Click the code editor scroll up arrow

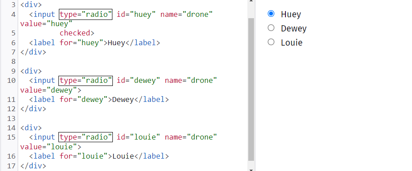pyautogui.click(x=251, y=1)
